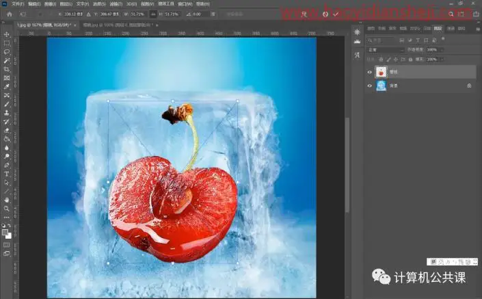Toggle pixel layer filter in Layers panel

coord(402,40)
